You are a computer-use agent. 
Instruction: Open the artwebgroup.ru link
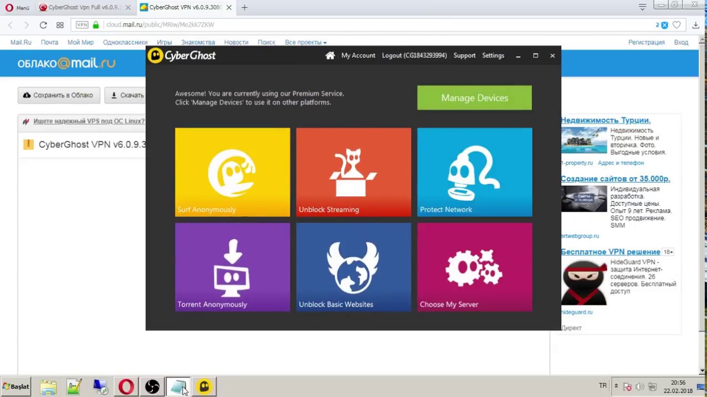[x=579, y=236]
